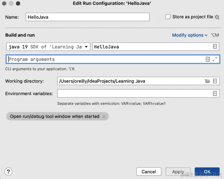The image size is (224, 179).
Task: Open the java 19 SDK dropdown
Action: 48,47
